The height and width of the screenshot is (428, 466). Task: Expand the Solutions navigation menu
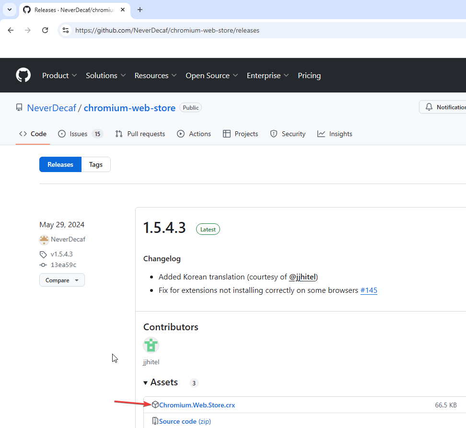point(105,75)
